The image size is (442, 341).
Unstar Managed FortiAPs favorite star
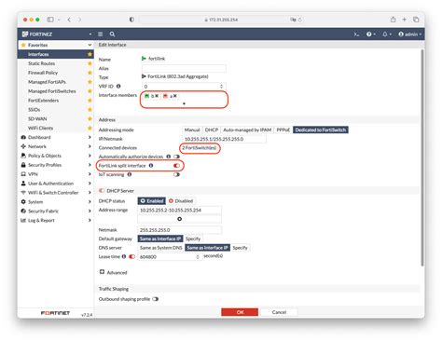[x=90, y=82]
